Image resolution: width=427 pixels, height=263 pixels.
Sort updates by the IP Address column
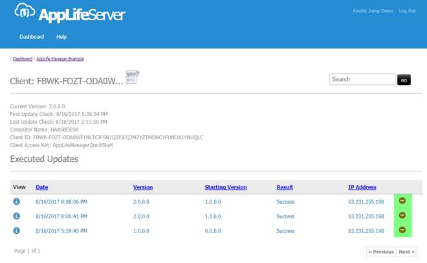click(x=362, y=187)
